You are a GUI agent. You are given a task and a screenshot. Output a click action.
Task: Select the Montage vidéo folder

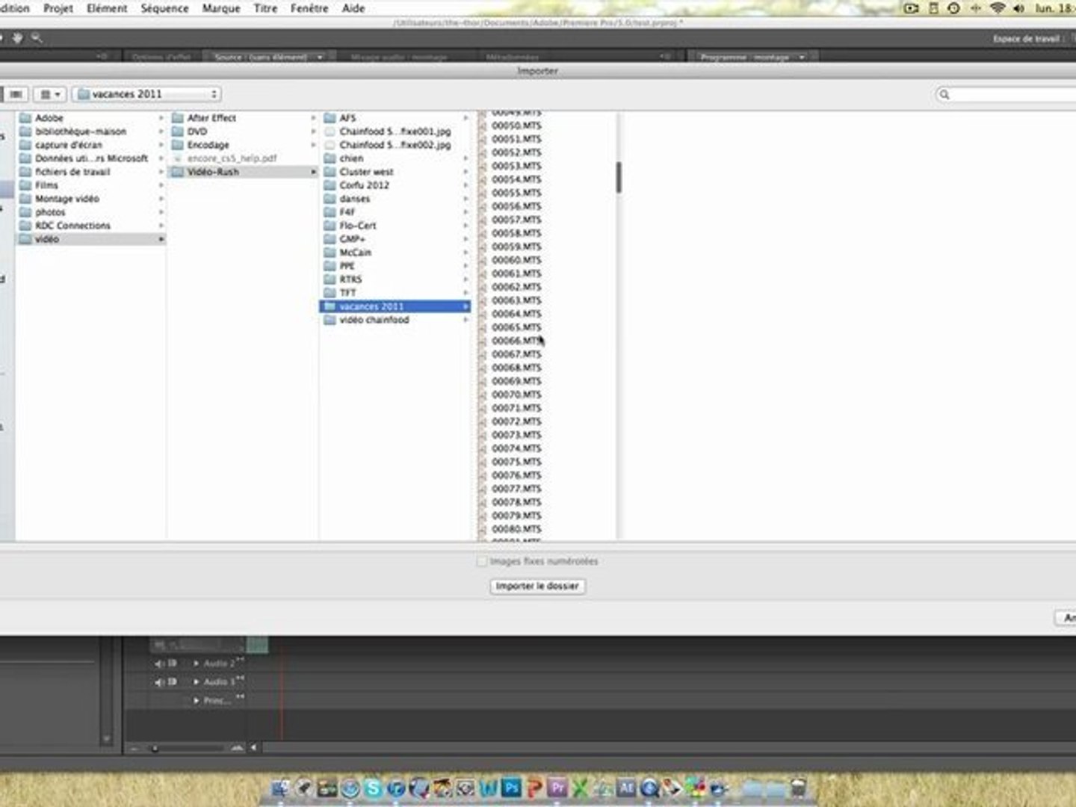coord(90,199)
